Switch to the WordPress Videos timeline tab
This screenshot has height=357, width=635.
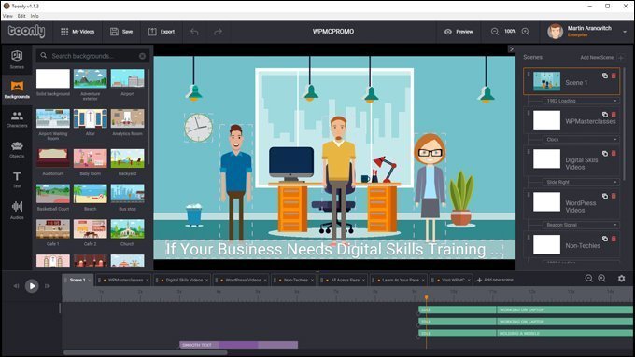tap(241, 281)
